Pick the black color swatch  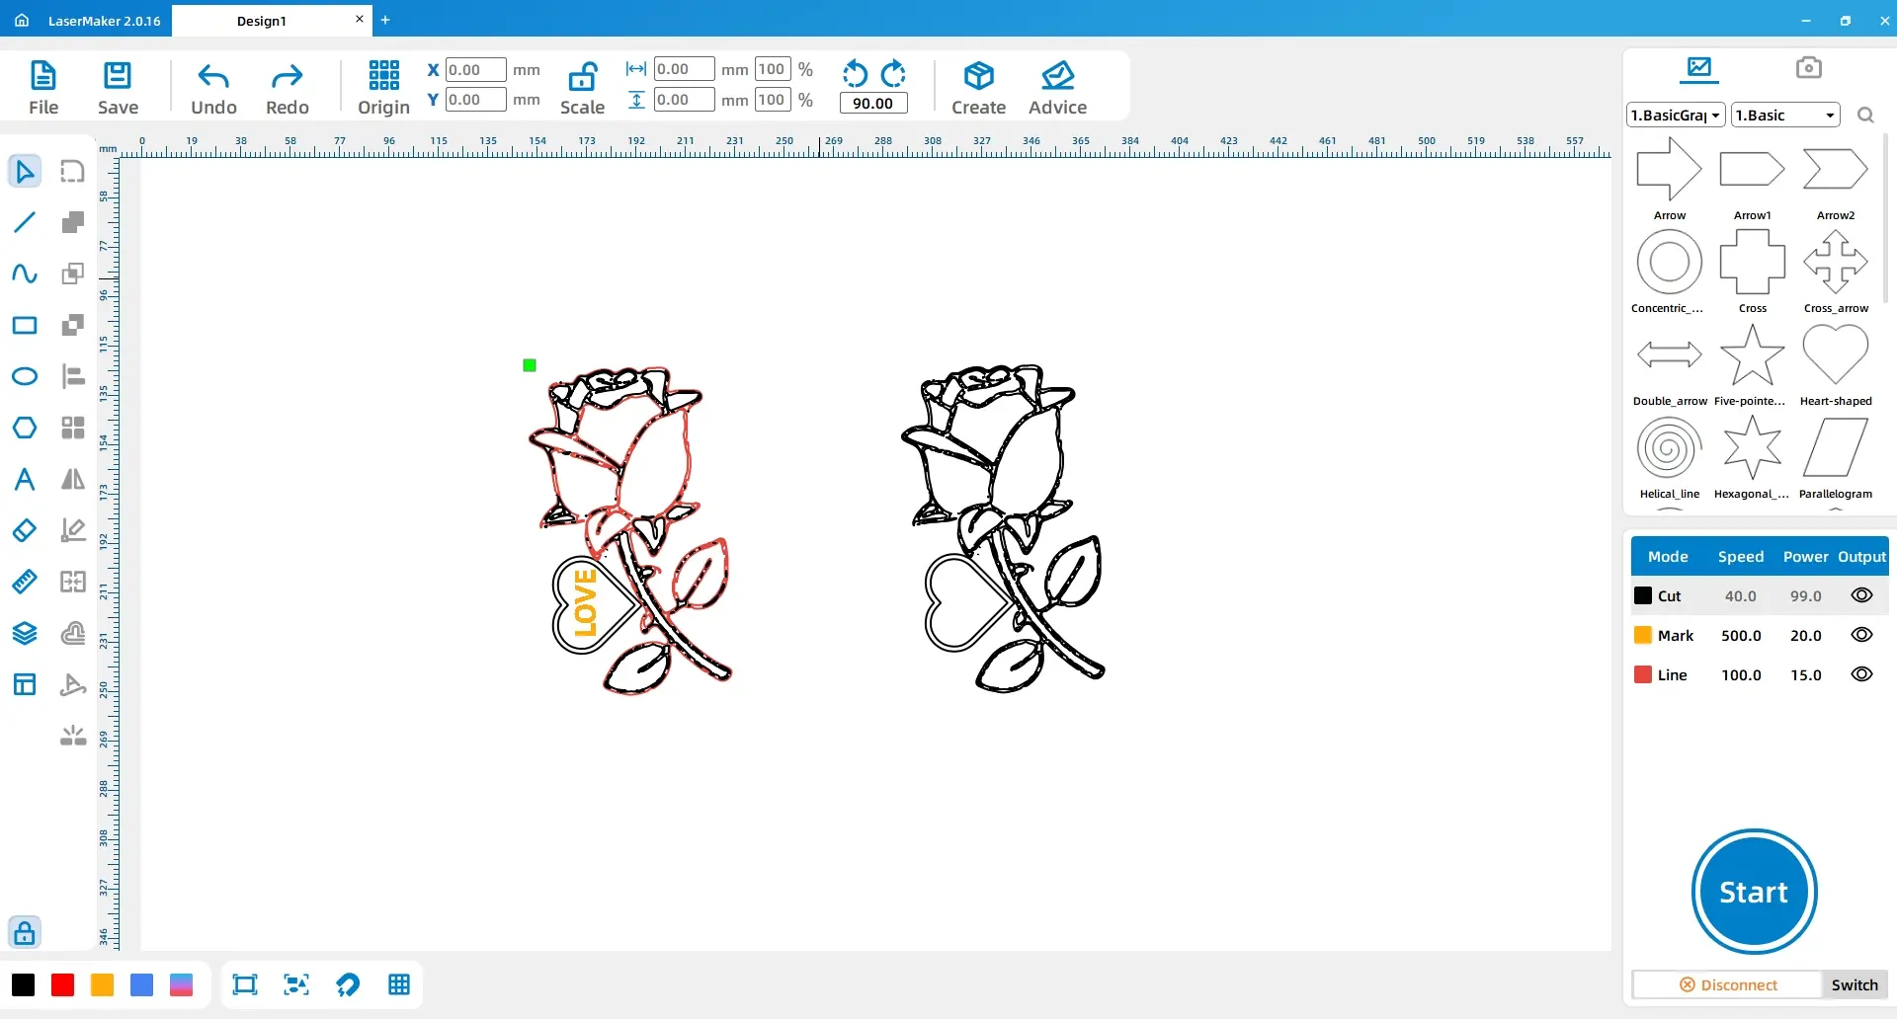click(x=23, y=984)
